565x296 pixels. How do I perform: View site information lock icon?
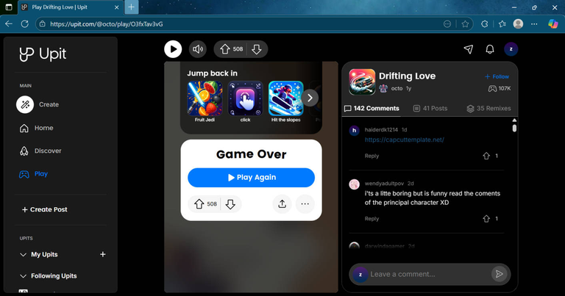click(x=43, y=24)
